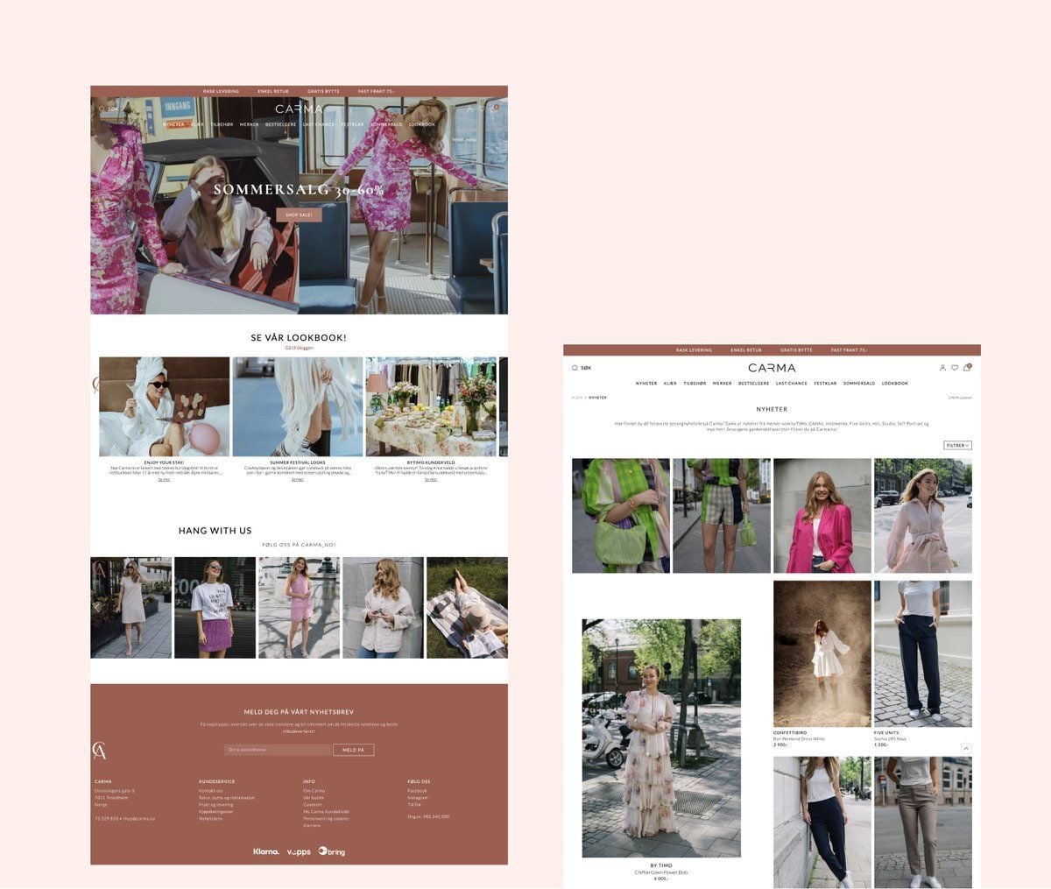Viewport: 1051px width, 889px height.
Task: Select LOOKBOOK in the hero navigation bar
Action: (x=422, y=124)
